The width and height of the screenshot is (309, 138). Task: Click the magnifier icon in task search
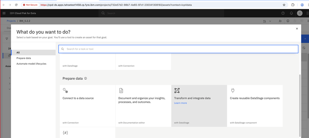[63, 49]
